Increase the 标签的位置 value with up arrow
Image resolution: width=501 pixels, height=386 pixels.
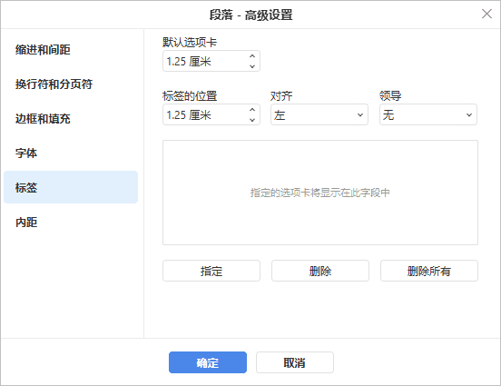point(252,110)
